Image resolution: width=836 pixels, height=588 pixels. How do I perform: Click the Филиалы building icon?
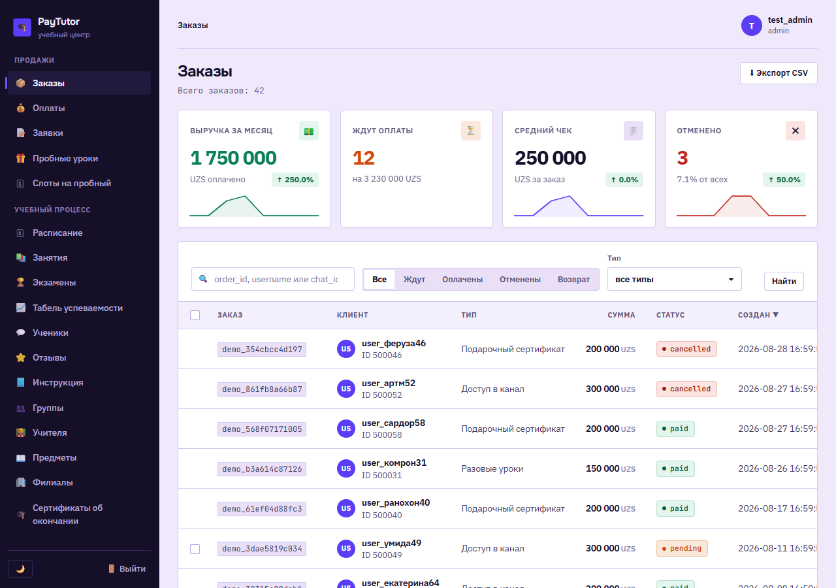(x=20, y=482)
